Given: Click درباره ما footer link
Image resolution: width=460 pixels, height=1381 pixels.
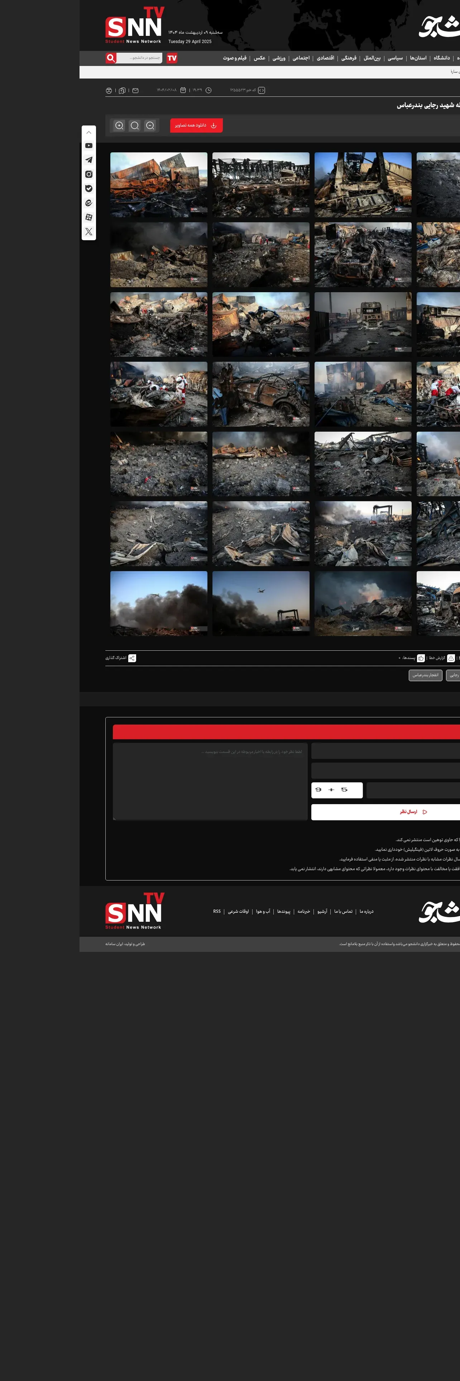Looking at the screenshot, I should 366,911.
